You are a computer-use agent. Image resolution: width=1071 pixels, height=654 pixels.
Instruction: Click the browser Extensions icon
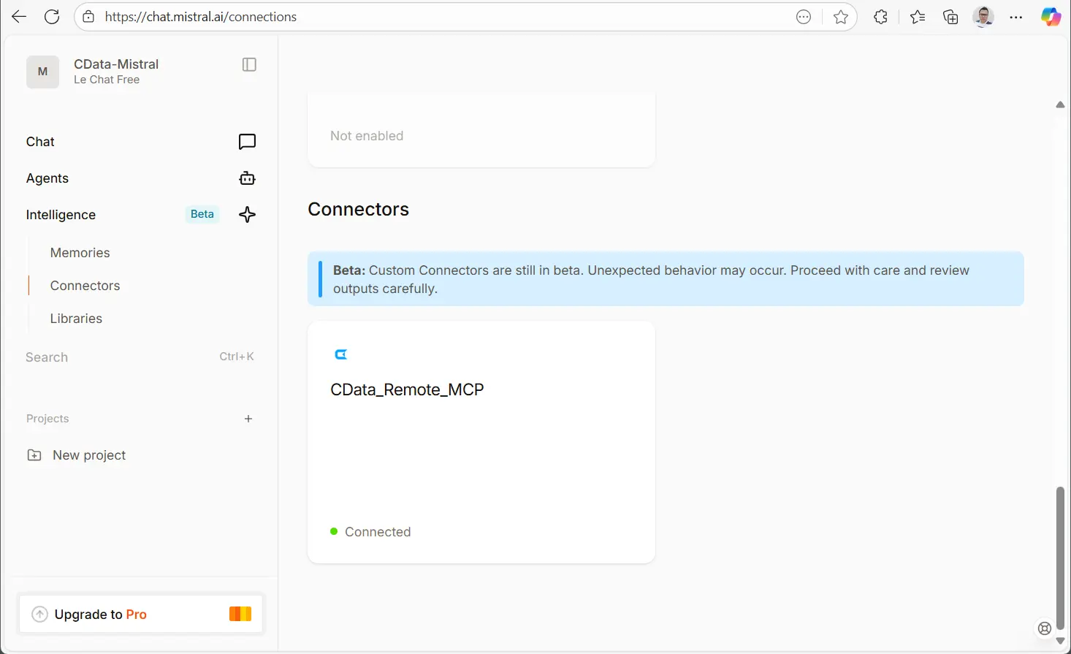point(880,16)
